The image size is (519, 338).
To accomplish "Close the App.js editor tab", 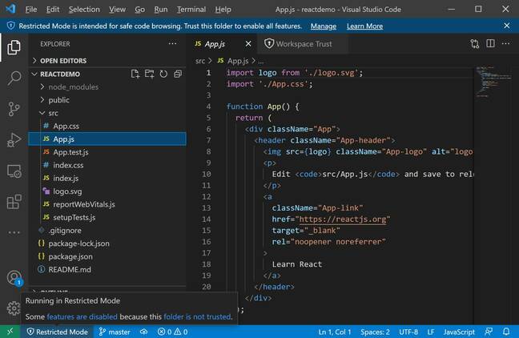I will point(248,44).
